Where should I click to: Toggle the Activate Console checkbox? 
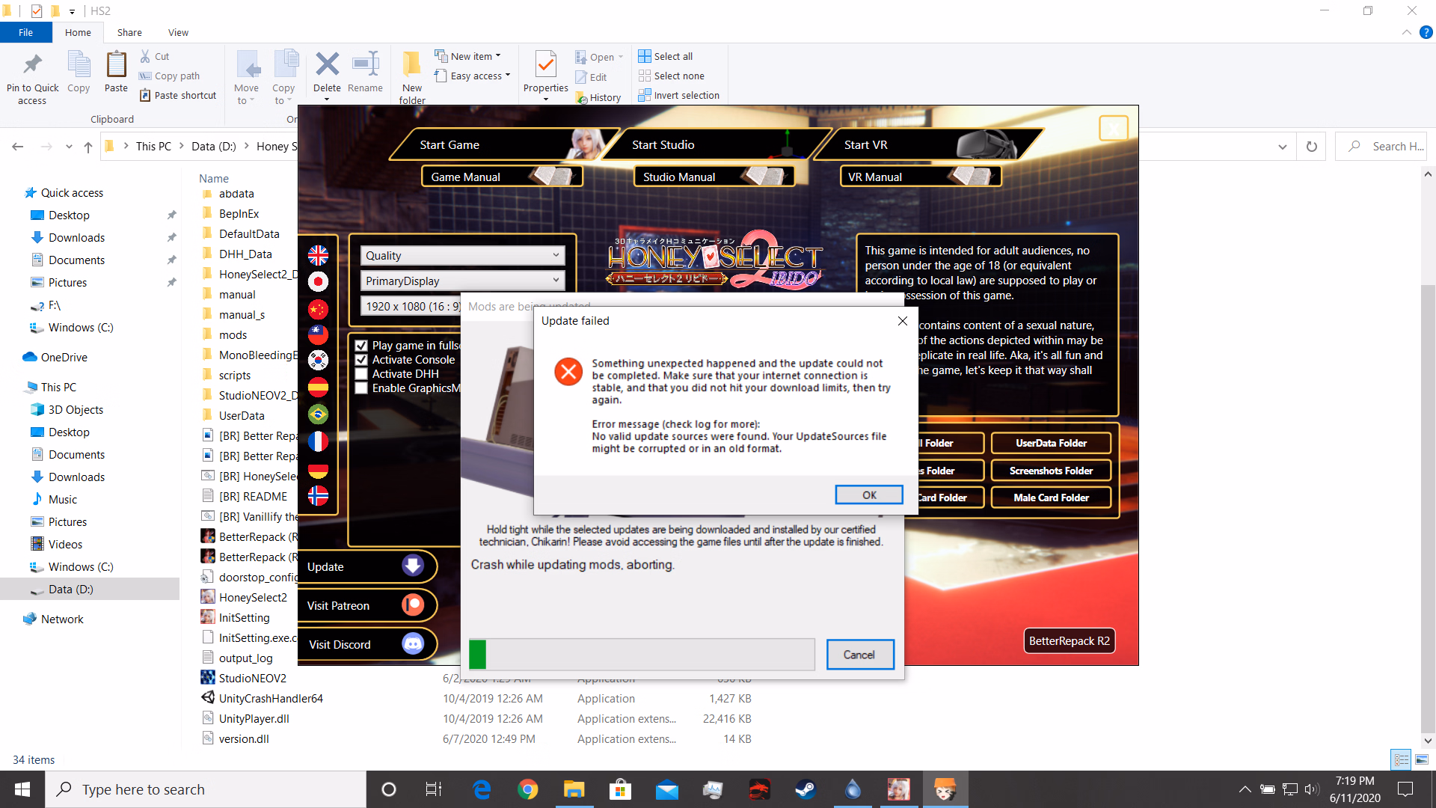click(361, 360)
